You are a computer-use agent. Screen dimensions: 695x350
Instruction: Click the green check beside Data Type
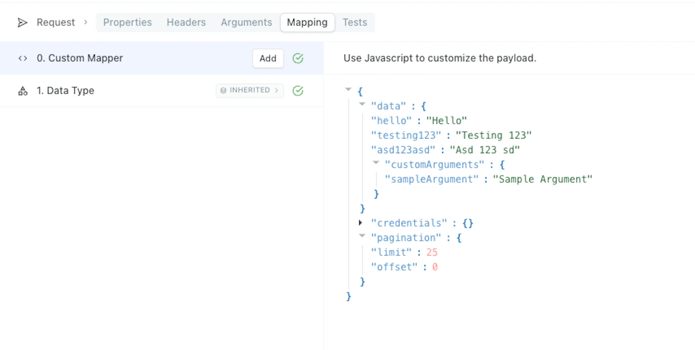(298, 91)
